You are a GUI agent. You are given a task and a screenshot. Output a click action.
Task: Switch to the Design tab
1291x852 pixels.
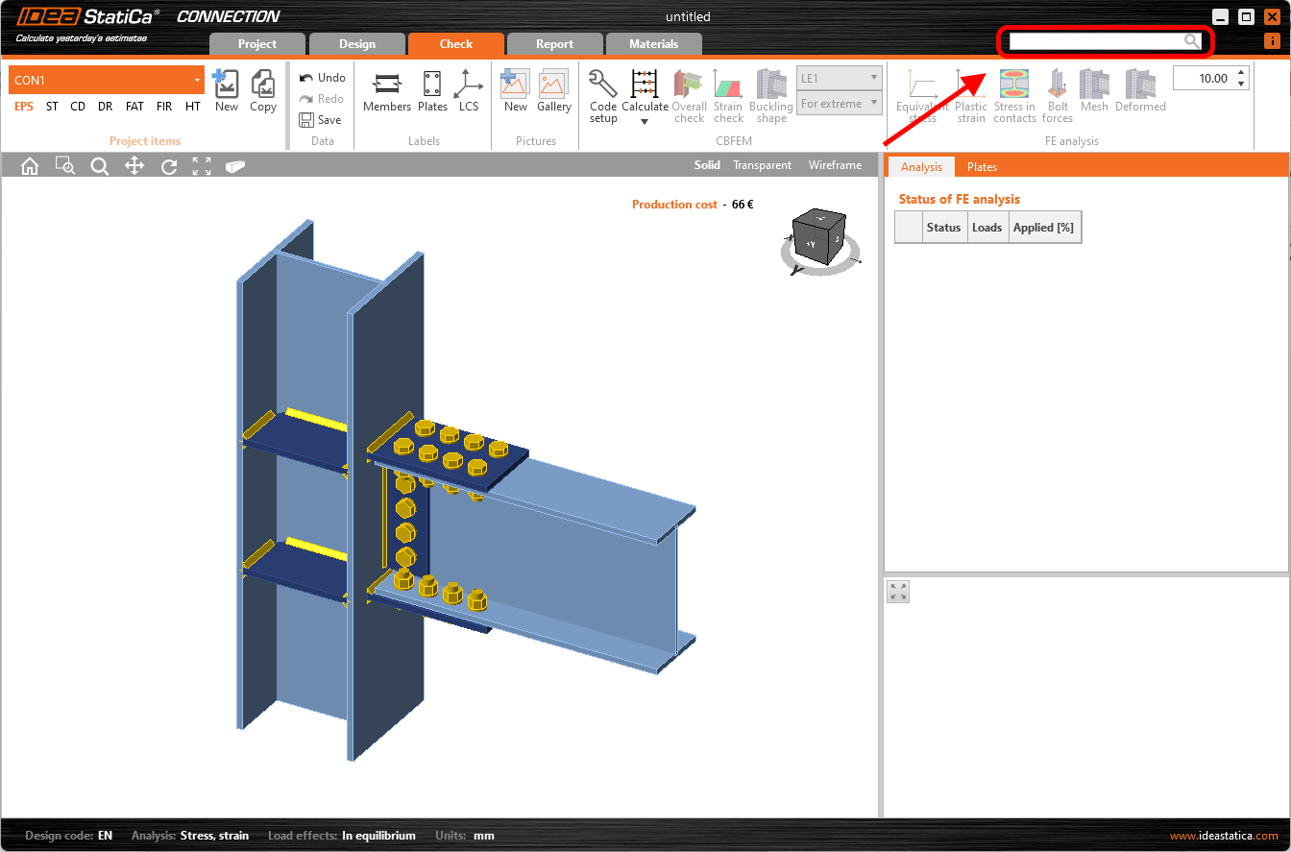coord(356,43)
